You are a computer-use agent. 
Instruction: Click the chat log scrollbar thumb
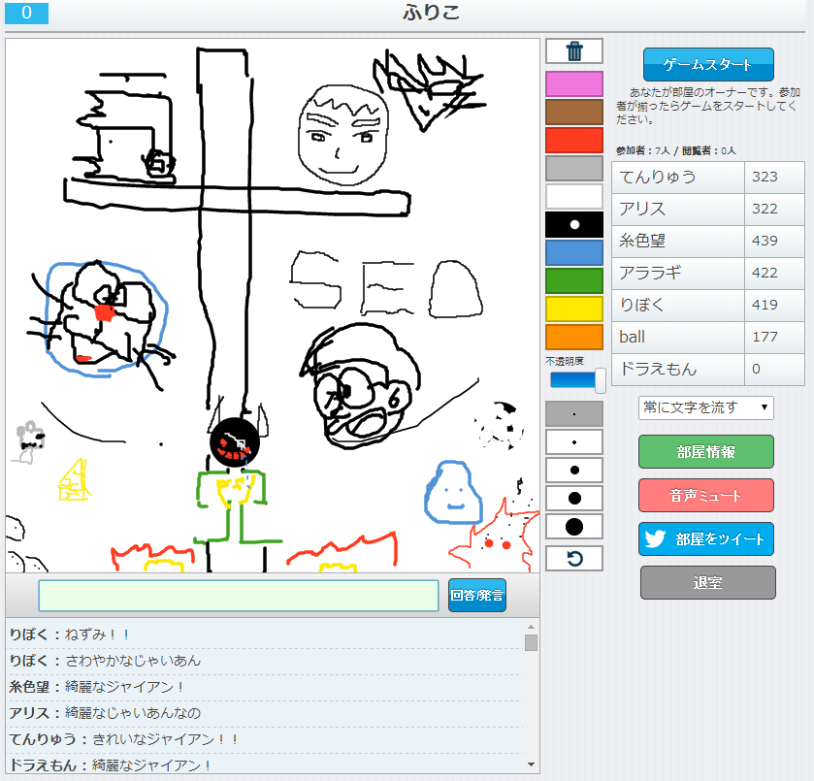pyautogui.click(x=531, y=642)
